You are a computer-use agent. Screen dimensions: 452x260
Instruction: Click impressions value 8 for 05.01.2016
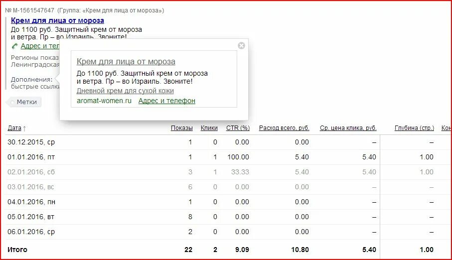point(190,217)
